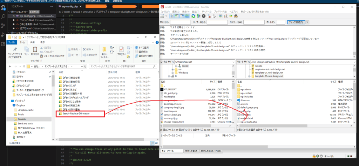Switch Explorer to large icons view toggle

coord(156,144)
